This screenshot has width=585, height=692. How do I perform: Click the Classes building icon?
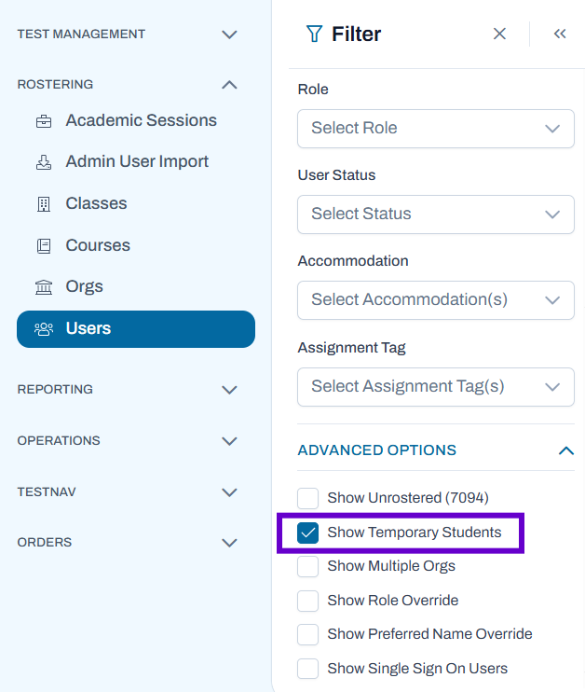tap(44, 204)
